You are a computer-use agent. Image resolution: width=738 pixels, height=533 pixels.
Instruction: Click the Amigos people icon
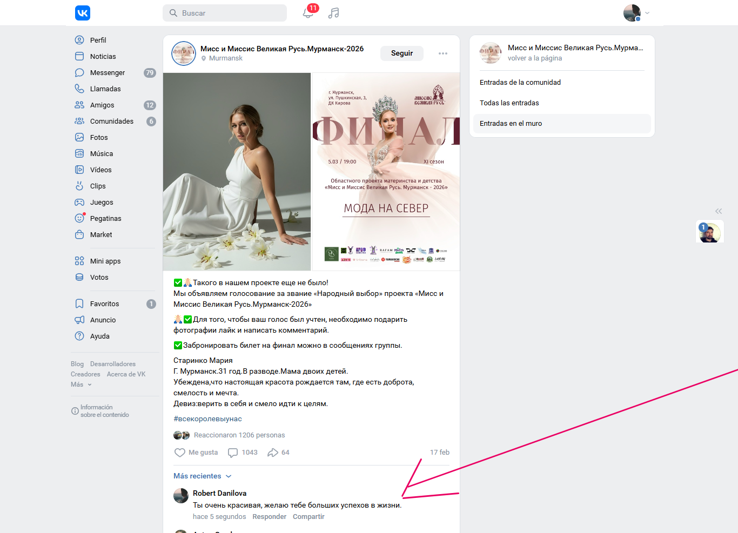pos(79,105)
